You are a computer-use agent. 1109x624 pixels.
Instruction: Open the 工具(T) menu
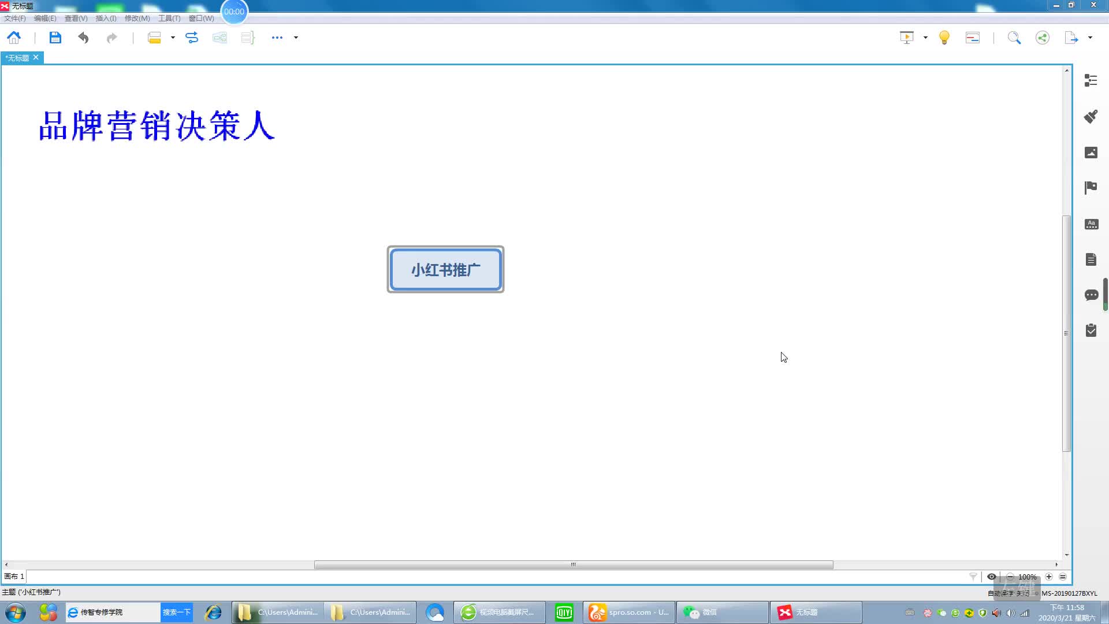[169, 18]
